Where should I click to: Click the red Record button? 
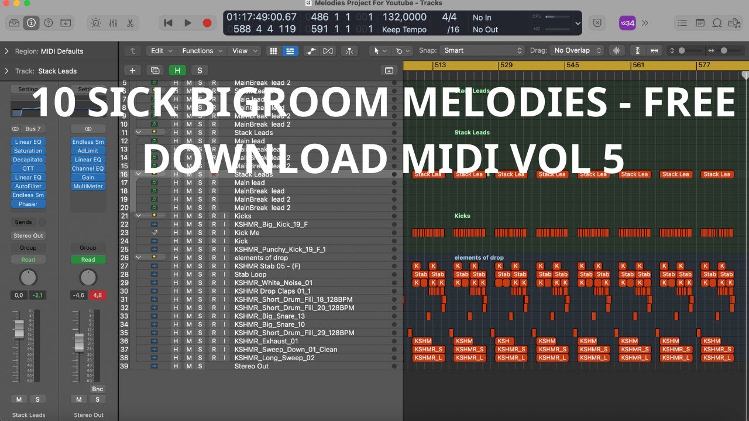point(207,23)
